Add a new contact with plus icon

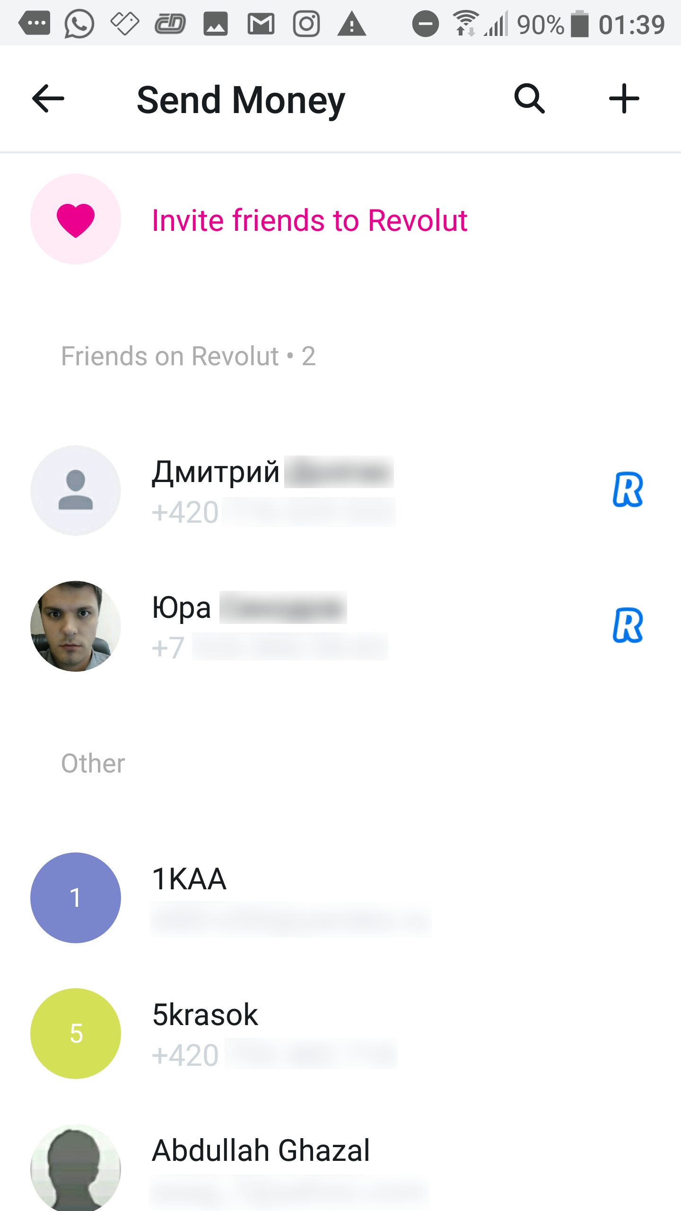624,98
